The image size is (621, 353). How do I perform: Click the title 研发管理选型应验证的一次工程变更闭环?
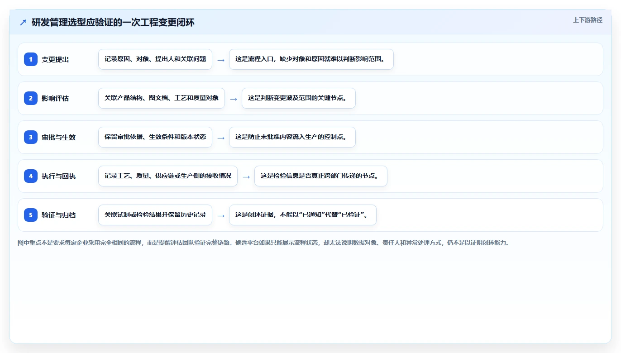(113, 23)
